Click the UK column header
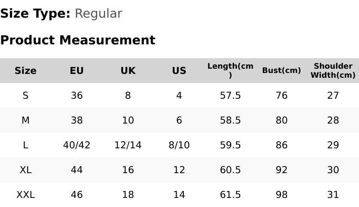The image size is (359, 207). pos(128,71)
